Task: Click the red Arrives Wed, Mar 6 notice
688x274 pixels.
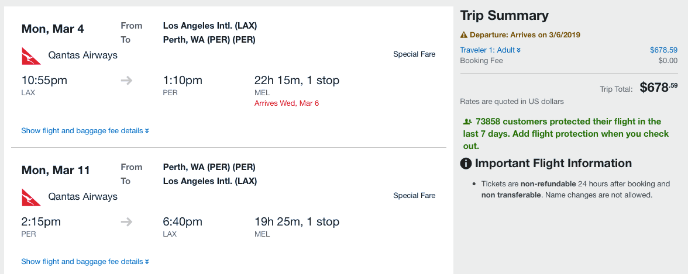Action: [x=287, y=103]
